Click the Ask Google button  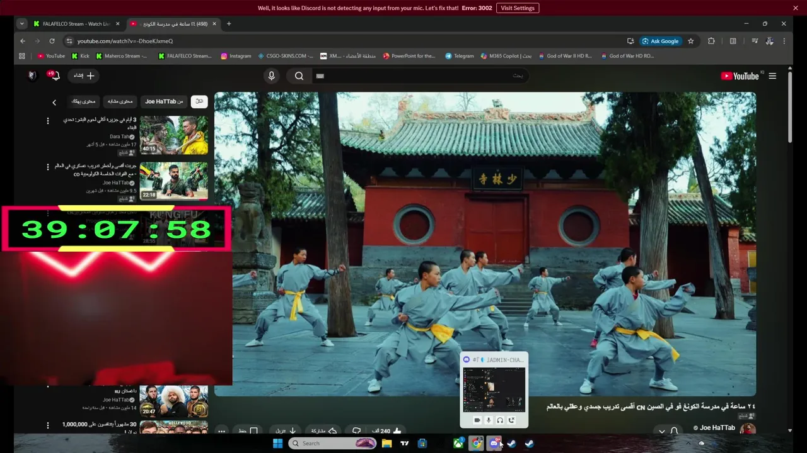(x=661, y=41)
